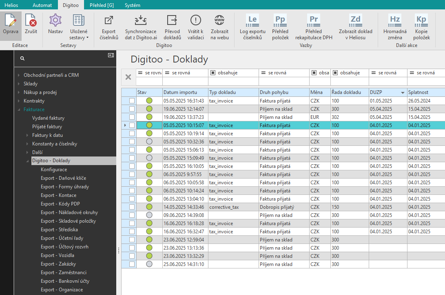Select the Digitoo ribbon tab
Image resolution: width=445 pixels, height=295 pixels.
71,5
